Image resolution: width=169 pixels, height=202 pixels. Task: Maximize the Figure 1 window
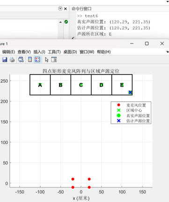pyautogui.click(x=147, y=44)
